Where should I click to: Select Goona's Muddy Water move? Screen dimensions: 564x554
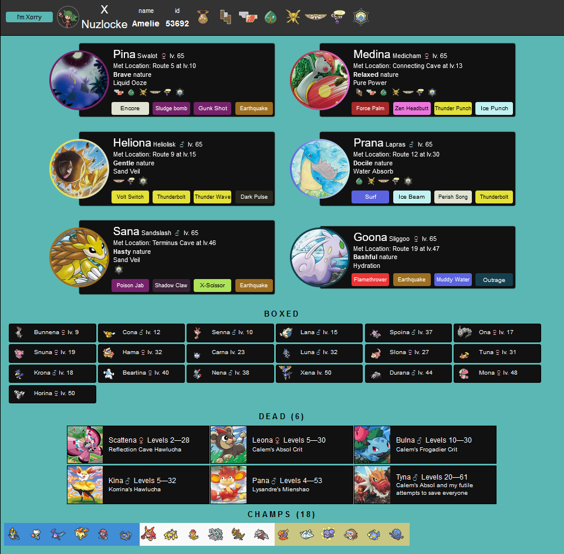(x=453, y=280)
